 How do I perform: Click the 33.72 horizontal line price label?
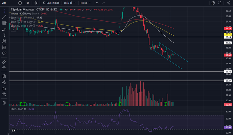point(228,72)
